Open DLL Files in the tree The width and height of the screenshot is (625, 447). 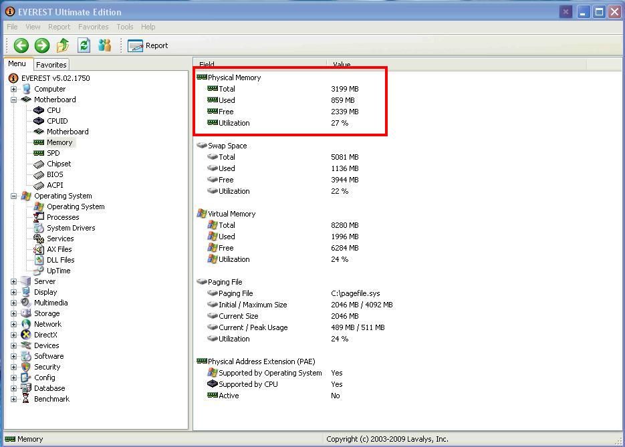(x=61, y=260)
